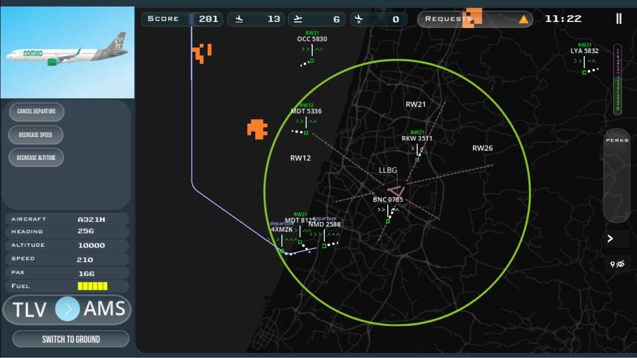The height and width of the screenshot is (358, 637).
Task: Select aircraft MDT 5336
Action: [306, 111]
